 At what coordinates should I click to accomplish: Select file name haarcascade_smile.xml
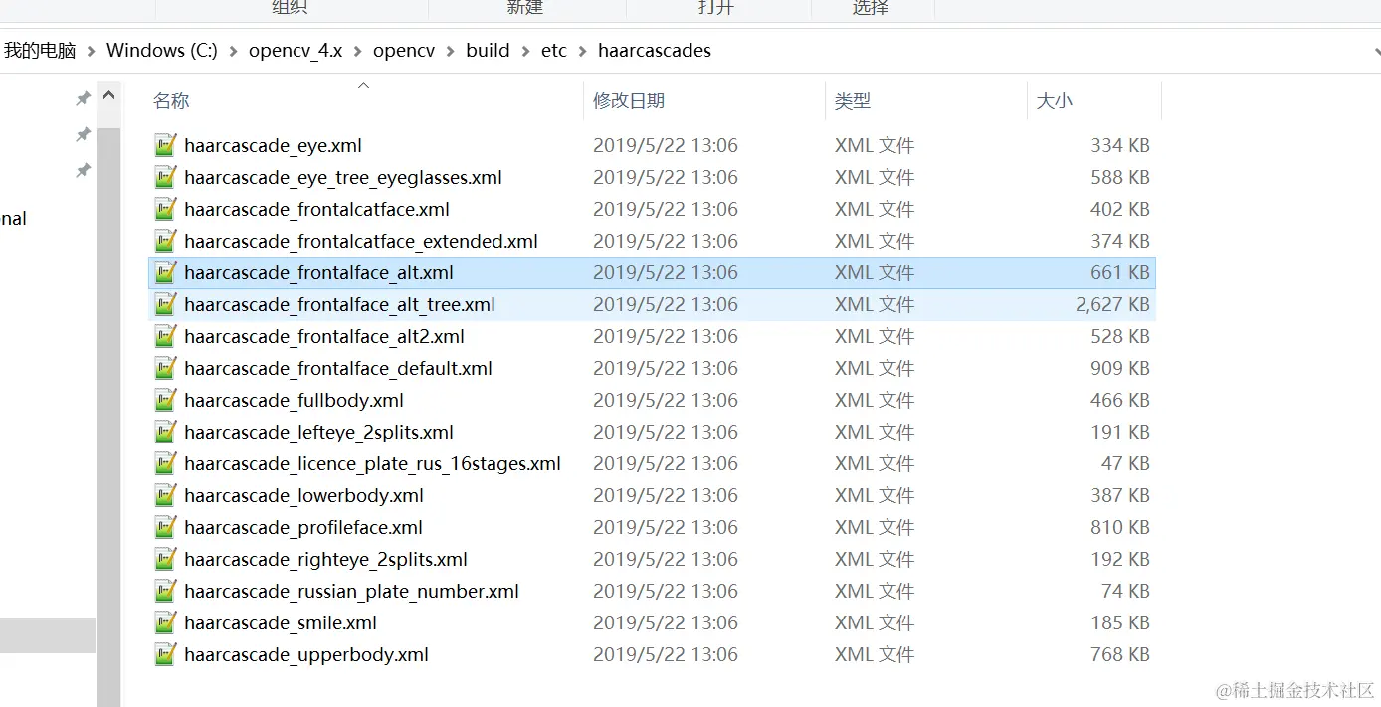(281, 623)
